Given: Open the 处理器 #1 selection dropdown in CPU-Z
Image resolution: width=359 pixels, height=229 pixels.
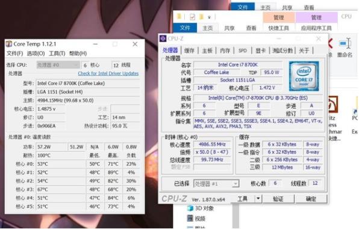Looking at the screenshot, I should (x=216, y=184).
